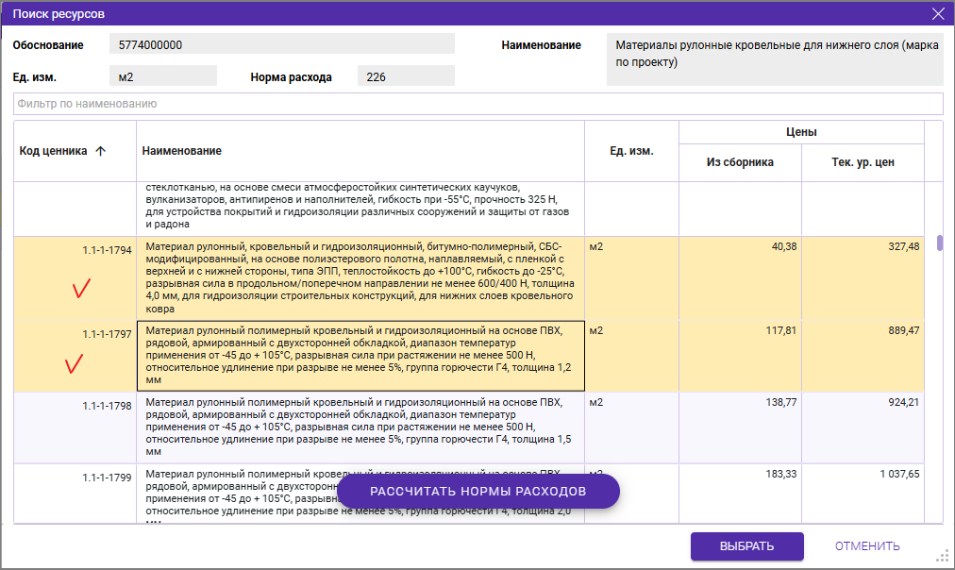This screenshot has width=955, height=570.
Task: Click the Тек. ур. цен column header
Action: click(862, 162)
